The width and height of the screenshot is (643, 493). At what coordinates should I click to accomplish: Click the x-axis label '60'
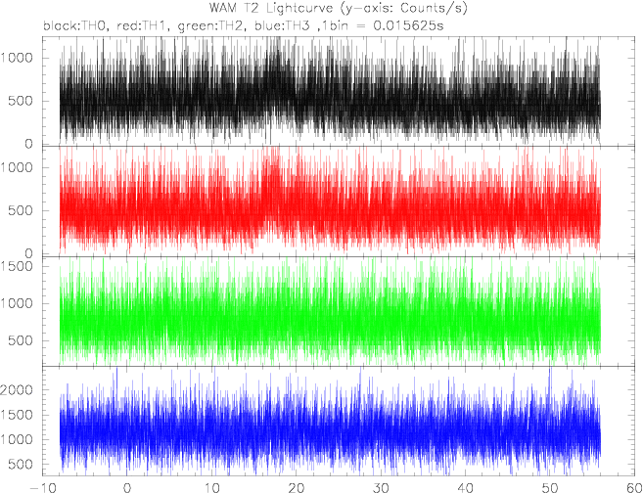[632, 488]
